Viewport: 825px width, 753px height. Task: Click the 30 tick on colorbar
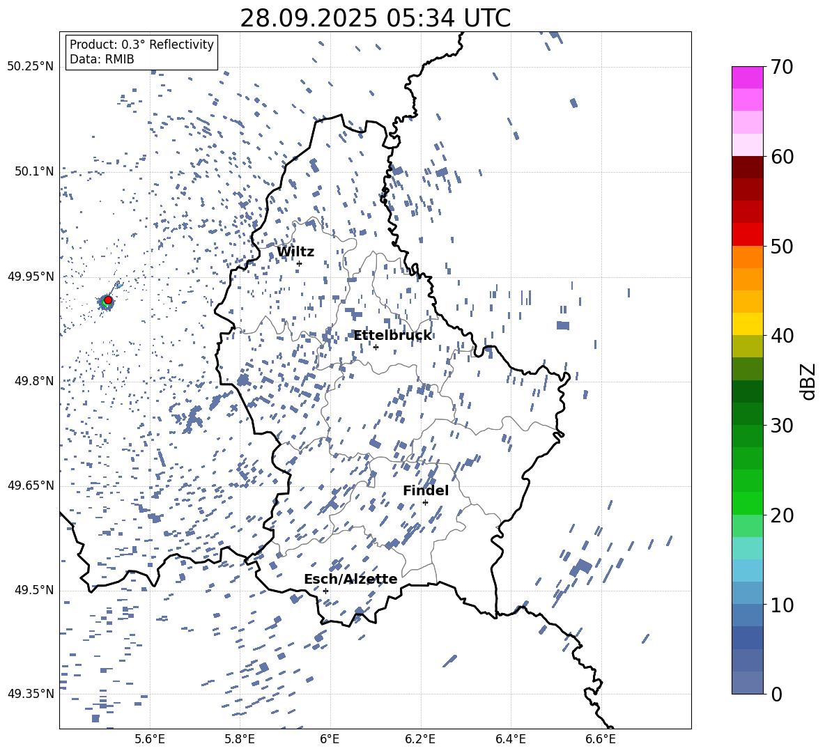click(x=782, y=426)
